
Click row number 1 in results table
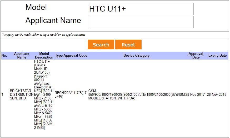(x=3, y=94)
